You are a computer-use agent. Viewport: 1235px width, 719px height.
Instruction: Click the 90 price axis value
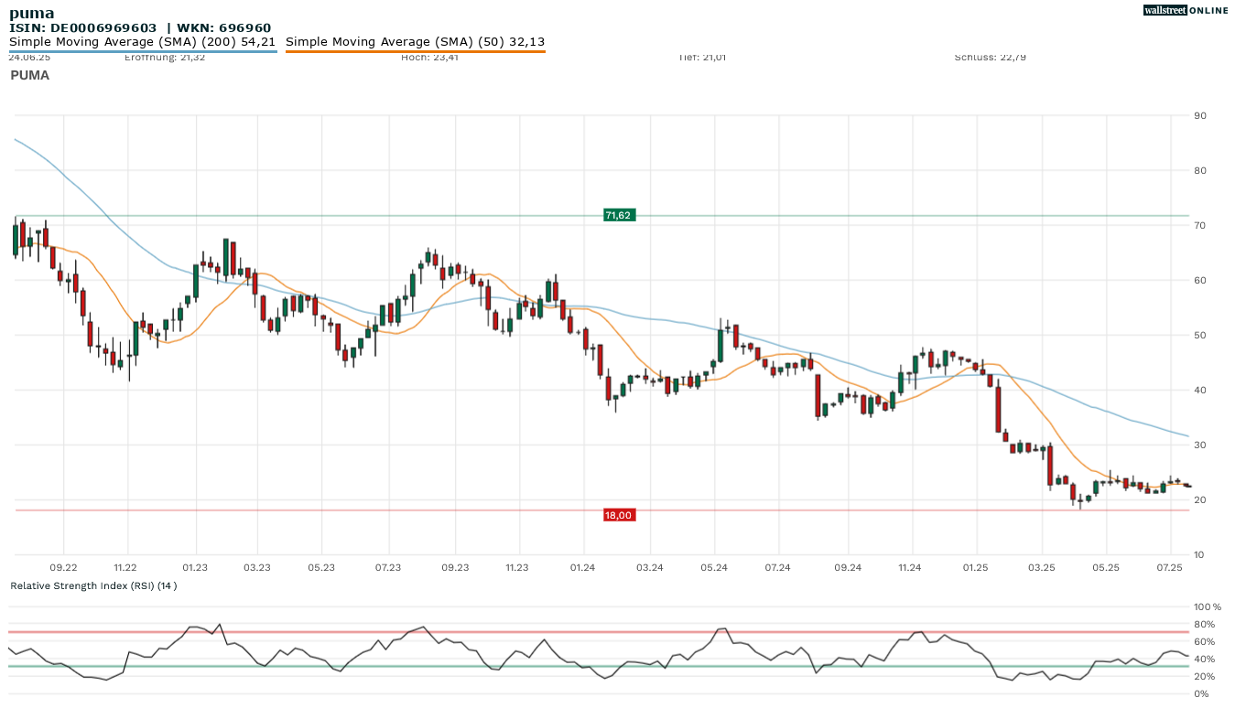point(1199,115)
